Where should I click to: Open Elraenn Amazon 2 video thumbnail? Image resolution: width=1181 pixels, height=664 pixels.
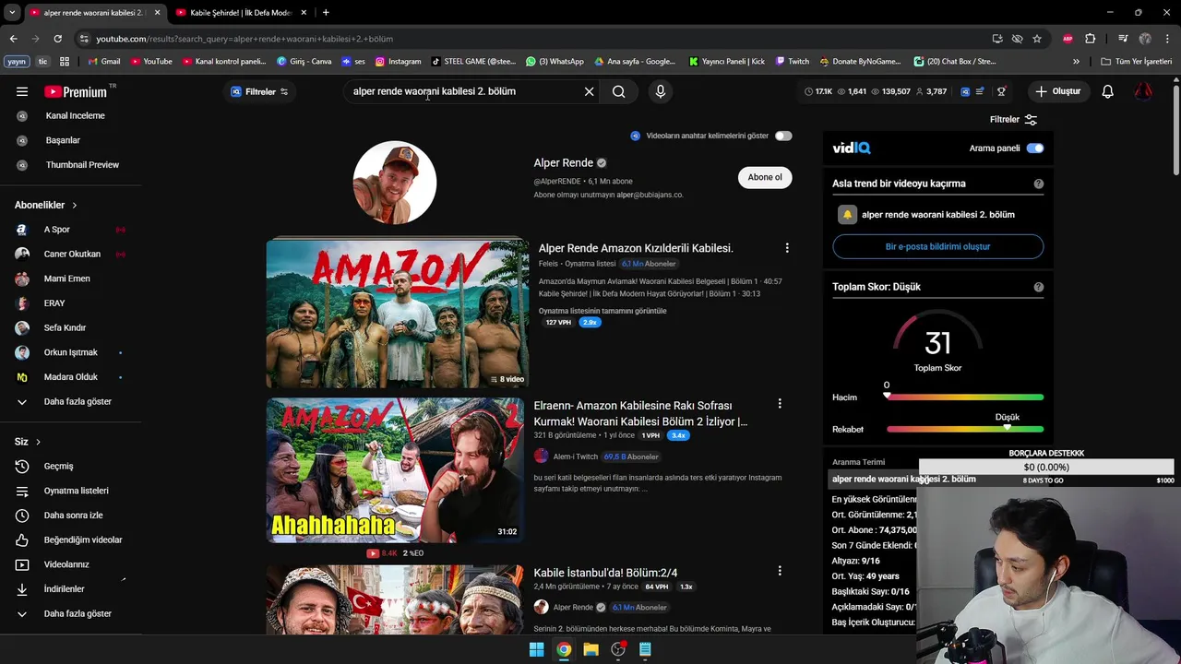tap(395, 470)
